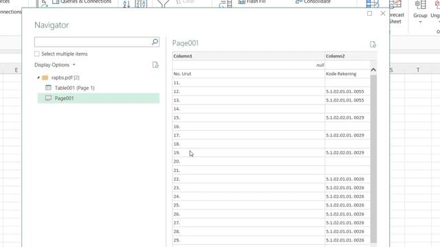Open Queries & Connections in Excel ribbon
This screenshot has width=440, height=247.
pos(82,1)
